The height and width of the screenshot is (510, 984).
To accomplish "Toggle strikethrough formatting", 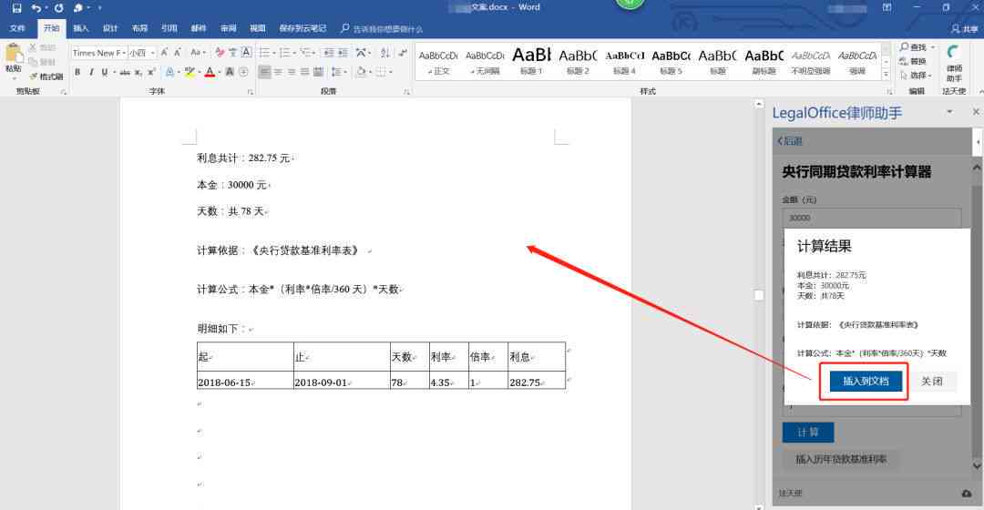I will (124, 72).
